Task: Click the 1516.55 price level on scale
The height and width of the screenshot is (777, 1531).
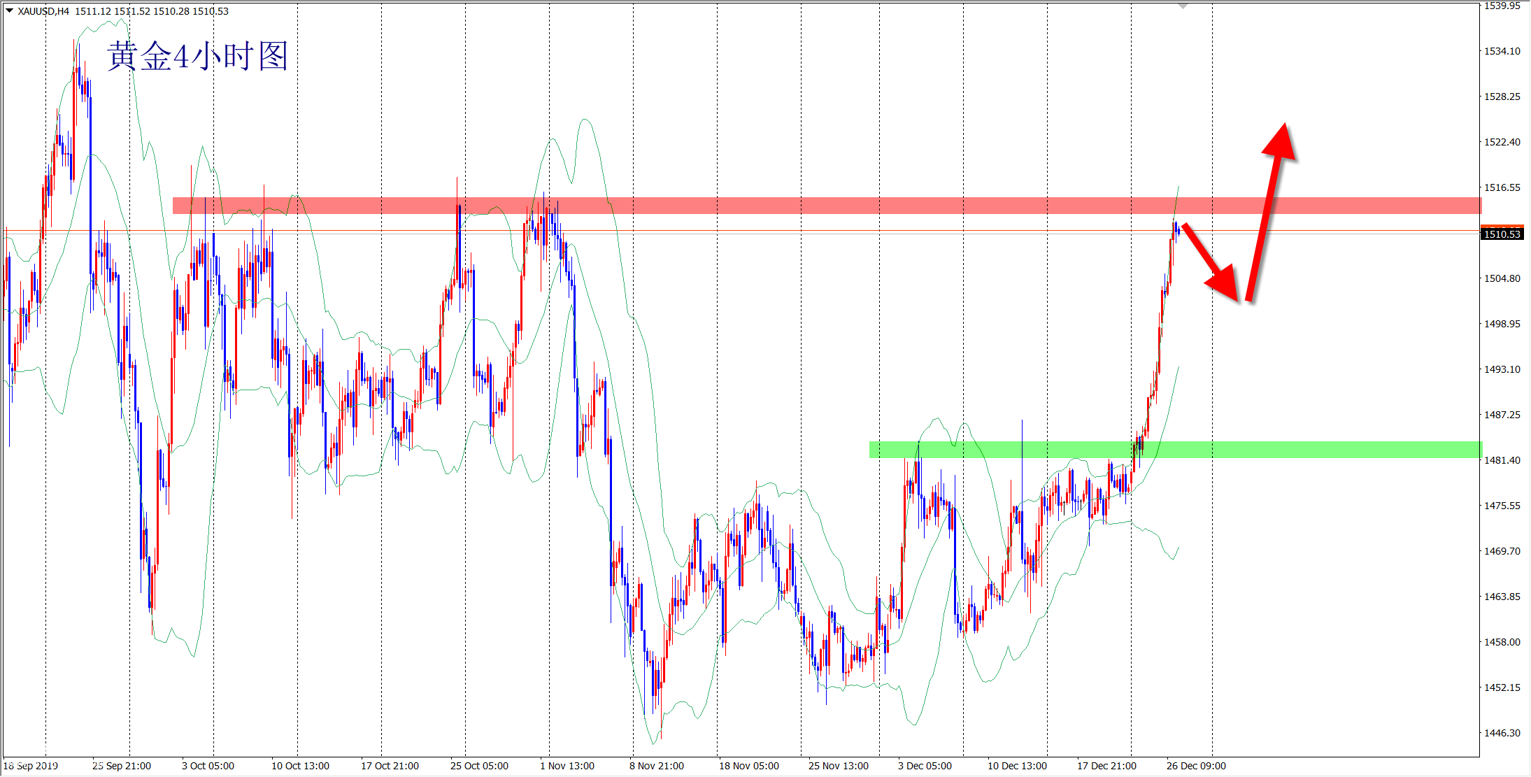Action: tap(1502, 187)
